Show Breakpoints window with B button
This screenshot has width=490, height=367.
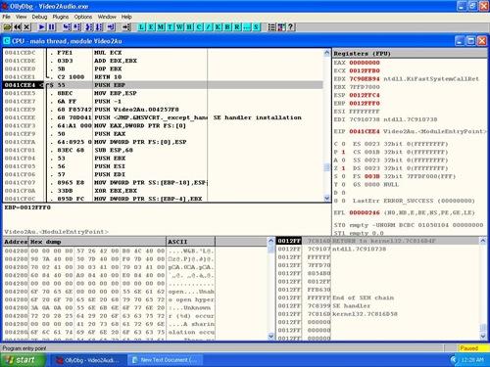[227, 27]
